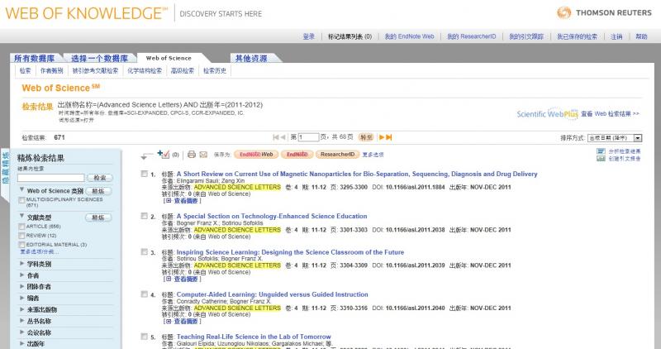
Task: Open the 检索历史 sub-tab
Action: point(215,71)
